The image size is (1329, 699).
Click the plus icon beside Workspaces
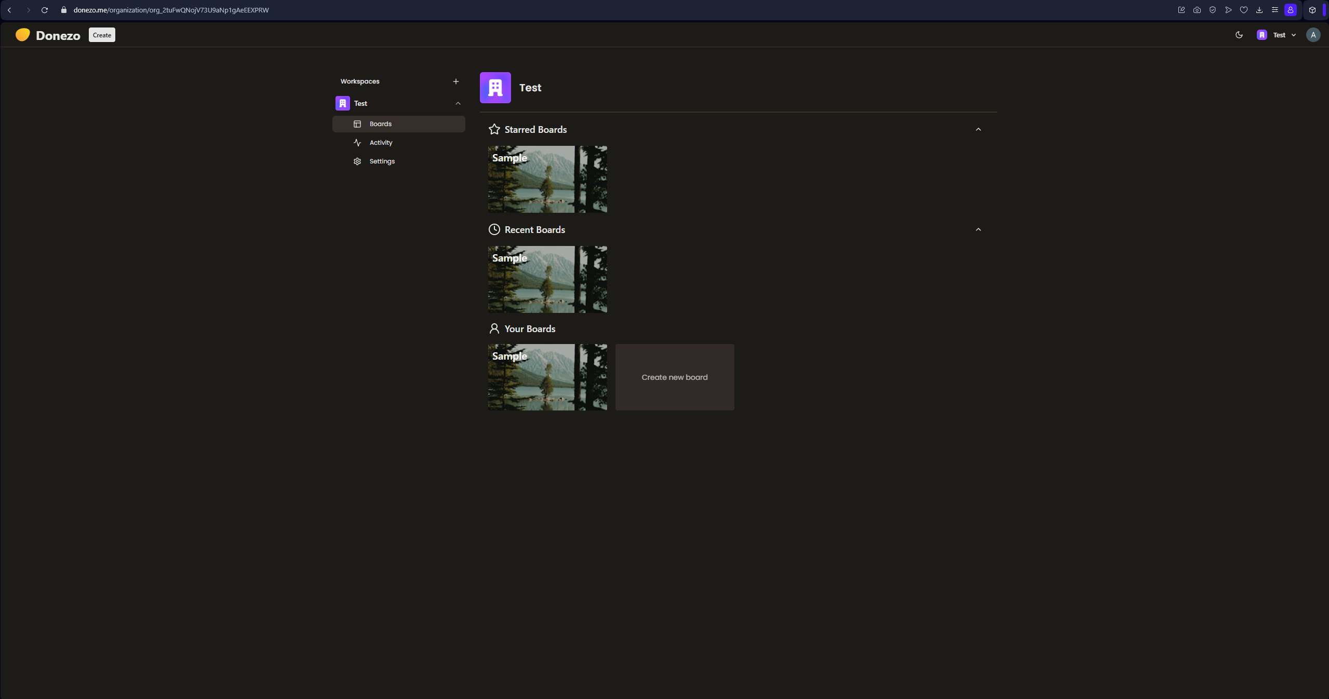pyautogui.click(x=455, y=81)
